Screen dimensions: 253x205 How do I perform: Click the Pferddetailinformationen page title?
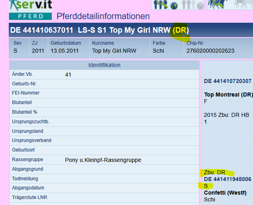point(103,16)
